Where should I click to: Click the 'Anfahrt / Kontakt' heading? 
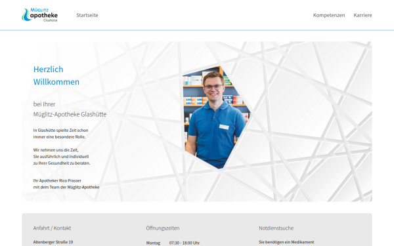tap(52, 228)
